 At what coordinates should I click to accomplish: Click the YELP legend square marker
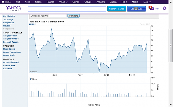pos(30,24)
